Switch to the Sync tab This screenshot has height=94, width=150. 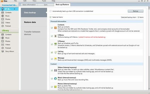click(46, 5)
